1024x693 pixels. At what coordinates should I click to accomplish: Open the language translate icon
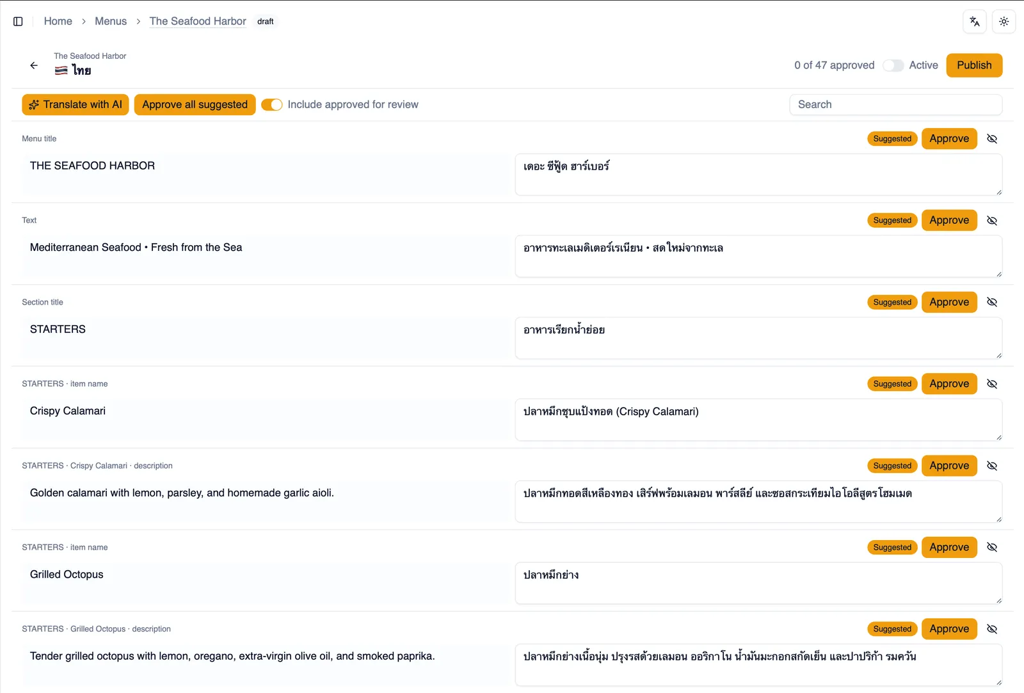click(x=975, y=21)
